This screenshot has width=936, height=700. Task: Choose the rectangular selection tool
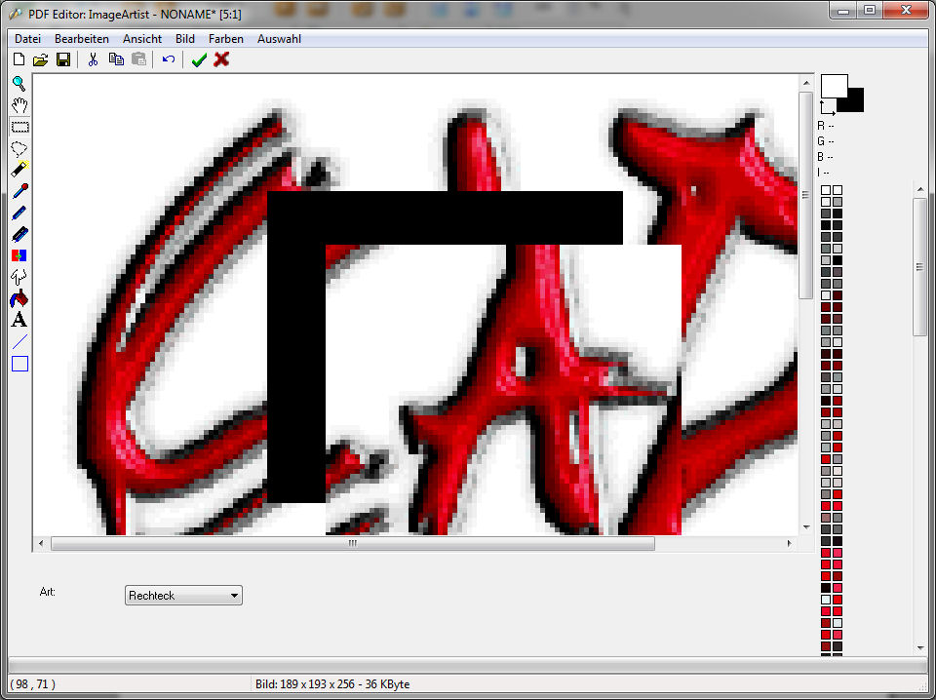(x=19, y=127)
